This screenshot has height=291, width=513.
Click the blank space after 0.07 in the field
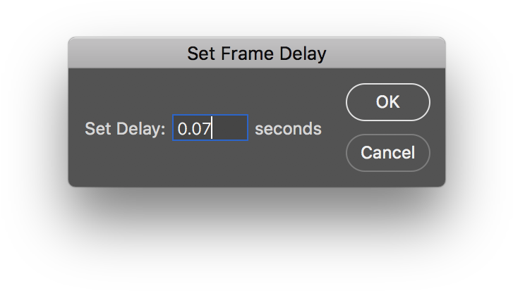[x=231, y=128]
